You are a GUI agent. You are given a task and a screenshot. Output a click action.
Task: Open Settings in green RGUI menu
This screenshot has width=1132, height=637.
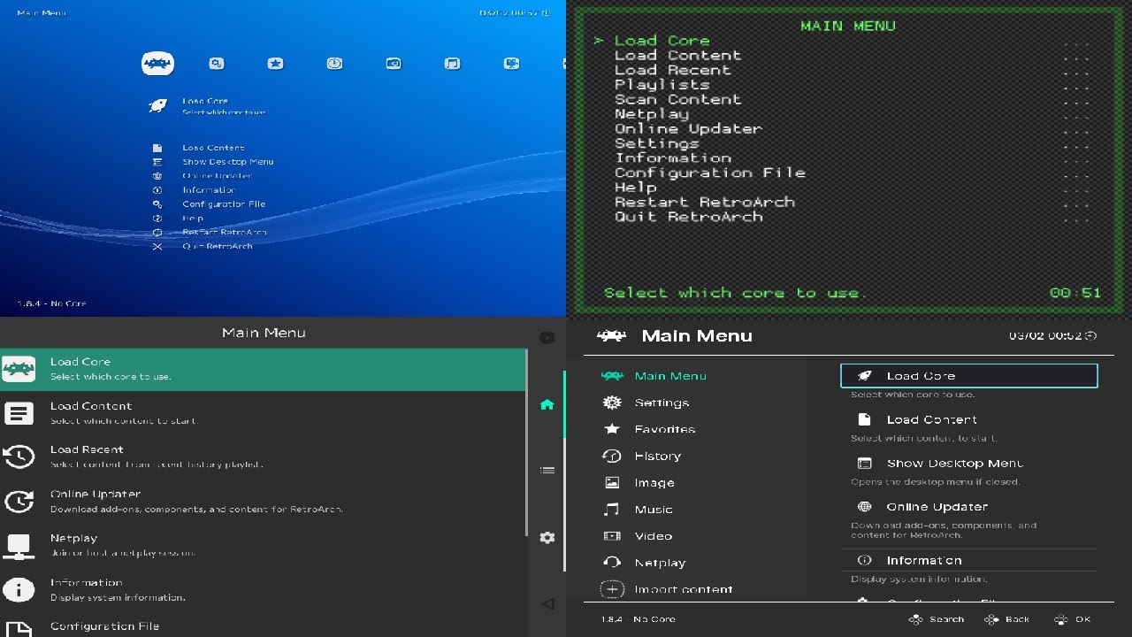pos(657,143)
